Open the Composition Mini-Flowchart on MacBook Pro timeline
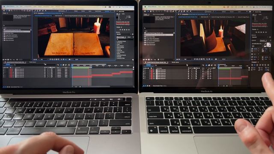Image resolution: width=274 pixels, height=154 pixels. point(58,65)
